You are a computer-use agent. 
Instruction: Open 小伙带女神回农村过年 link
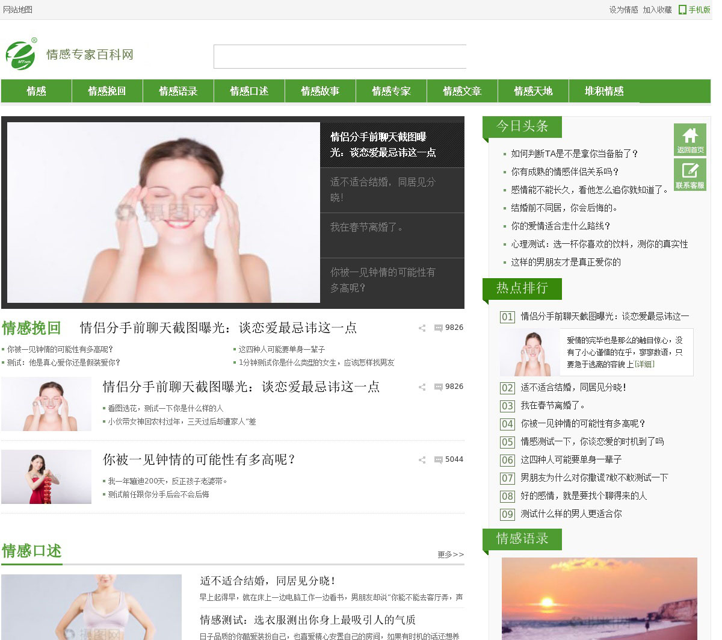(182, 421)
